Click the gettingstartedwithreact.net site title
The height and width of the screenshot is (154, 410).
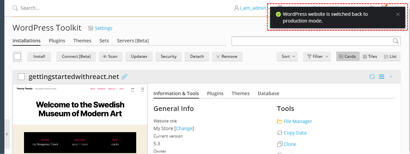tap(74, 77)
